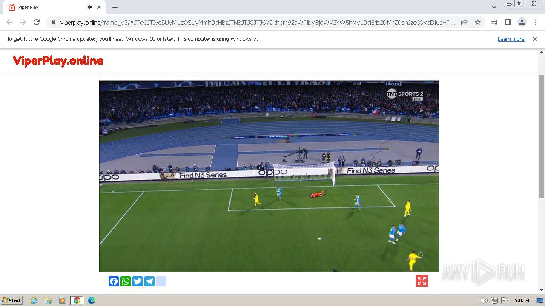Open Windows Explorer folder from taskbar

[x=48, y=300]
